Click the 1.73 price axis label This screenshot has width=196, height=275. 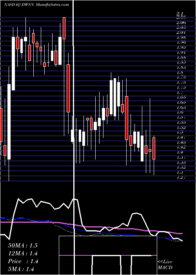click(181, 87)
